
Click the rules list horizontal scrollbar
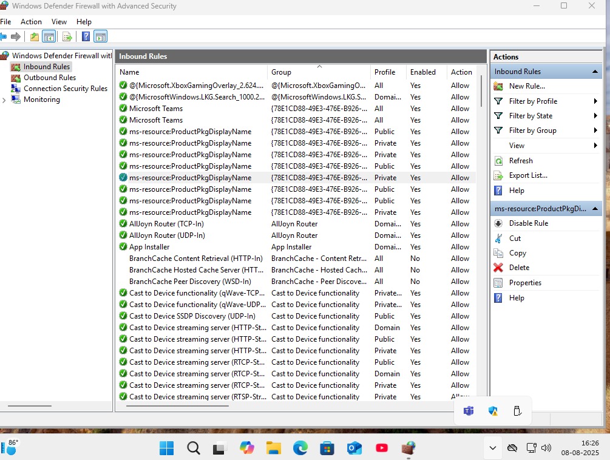tap(177, 406)
